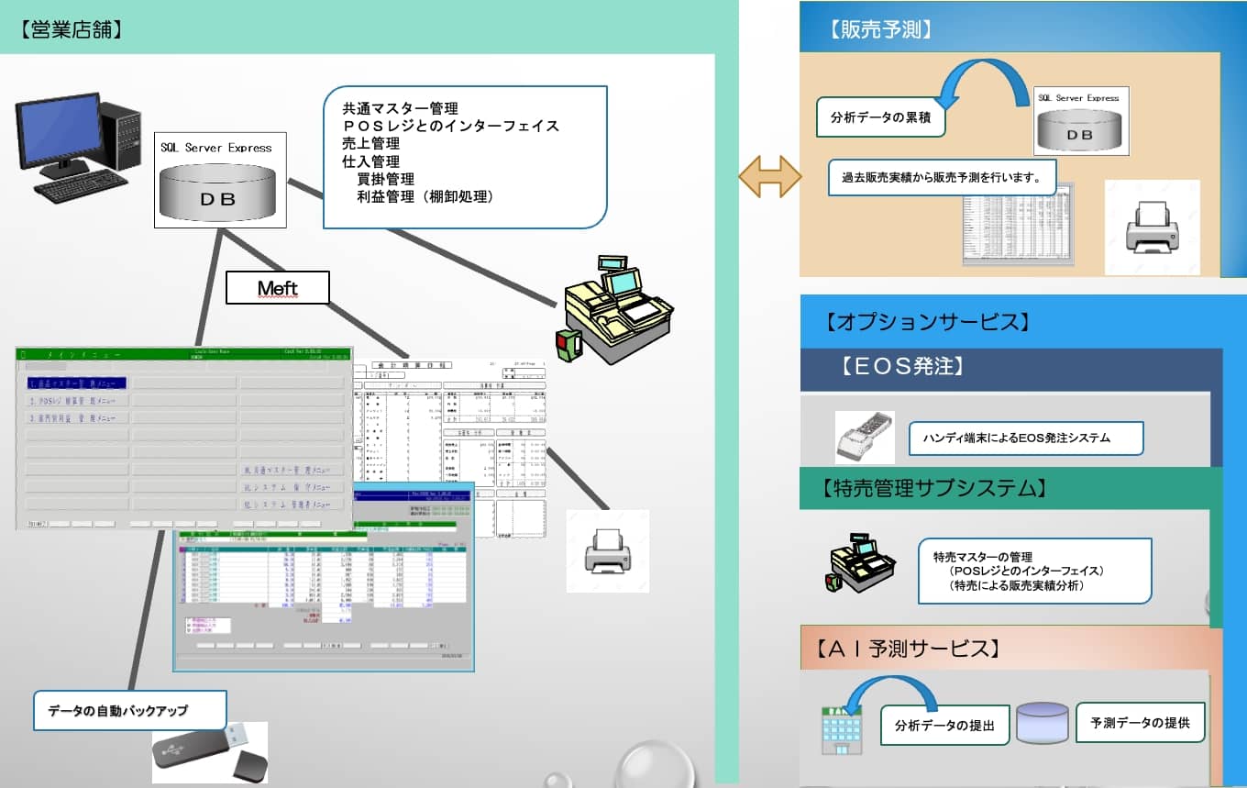The image size is (1247, 788).
Task: Click the USB flash drive icon
Action: coord(210,752)
